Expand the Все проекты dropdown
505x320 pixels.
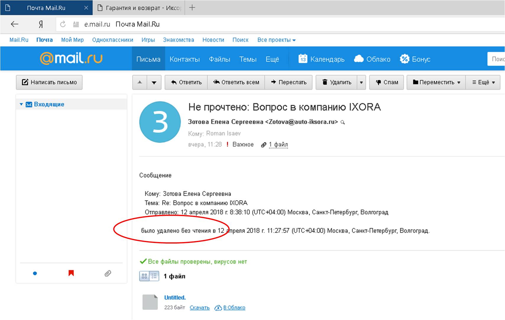click(x=276, y=40)
